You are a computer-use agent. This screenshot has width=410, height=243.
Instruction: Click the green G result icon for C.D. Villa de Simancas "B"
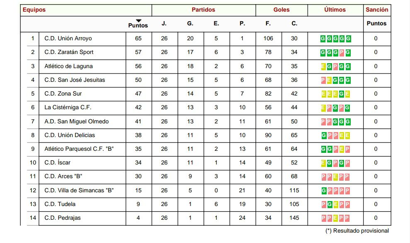click(323, 191)
